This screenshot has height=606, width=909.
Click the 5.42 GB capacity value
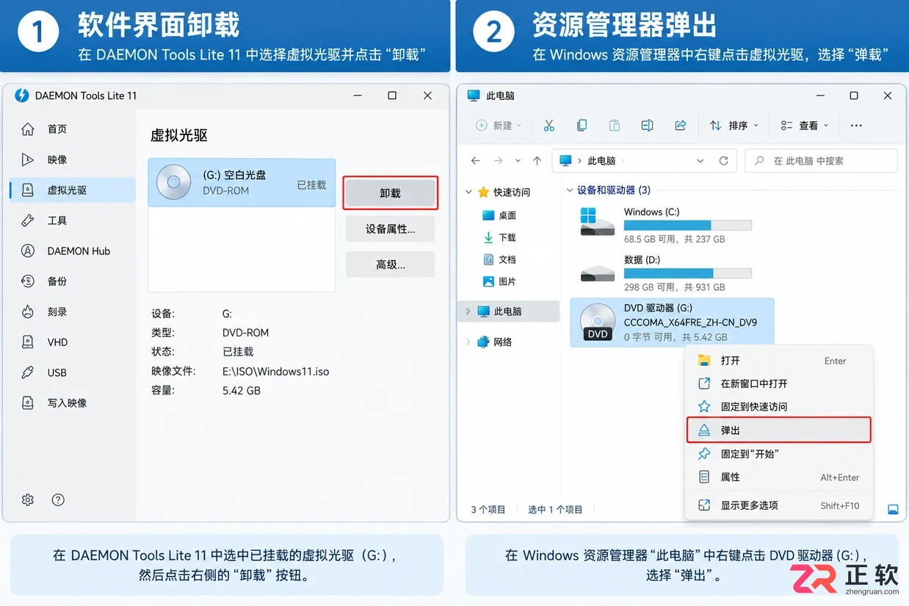click(242, 391)
